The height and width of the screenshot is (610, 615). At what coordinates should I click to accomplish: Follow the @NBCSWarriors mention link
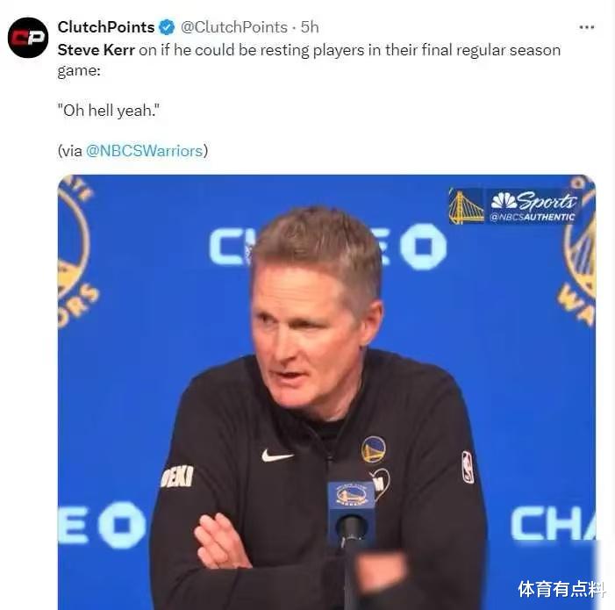pos(145,151)
